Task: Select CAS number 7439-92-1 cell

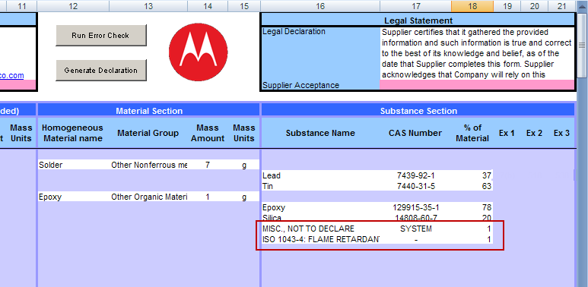Action: (x=415, y=175)
